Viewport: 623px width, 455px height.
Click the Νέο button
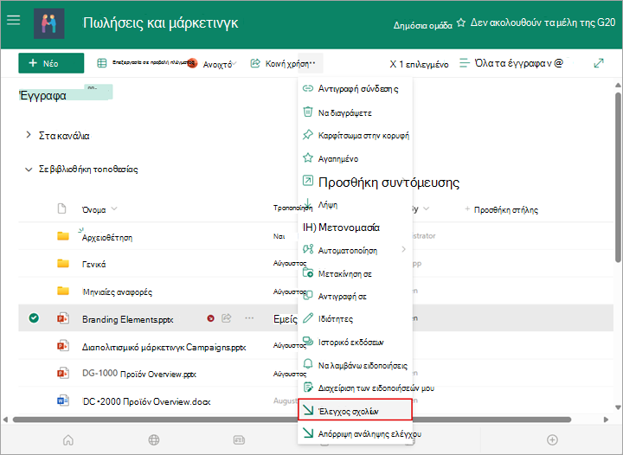(x=51, y=63)
